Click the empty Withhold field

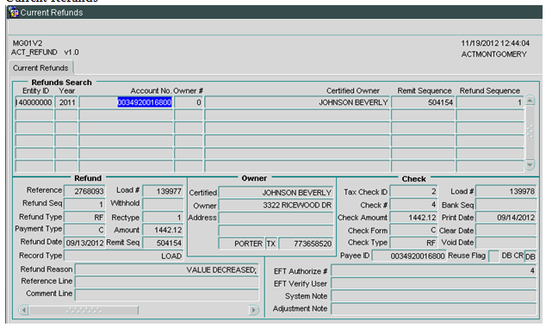[x=163, y=204]
